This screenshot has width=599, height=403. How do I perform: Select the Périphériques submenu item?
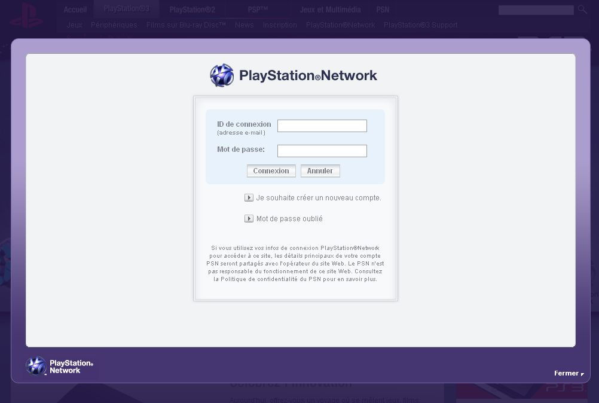pyautogui.click(x=114, y=25)
